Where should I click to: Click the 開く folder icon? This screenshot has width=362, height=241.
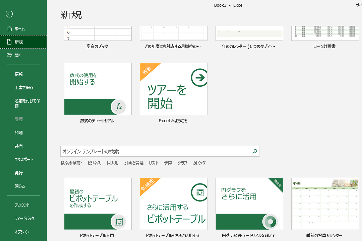[x=9, y=55]
